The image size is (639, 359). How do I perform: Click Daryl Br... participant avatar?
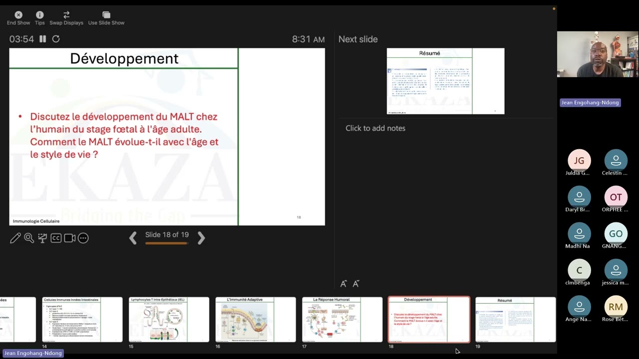(579, 197)
